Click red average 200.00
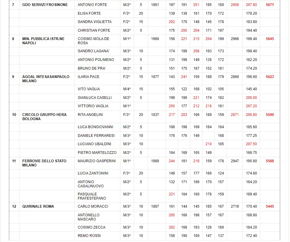Screen dimensions: 290x242 pos(251,98)
